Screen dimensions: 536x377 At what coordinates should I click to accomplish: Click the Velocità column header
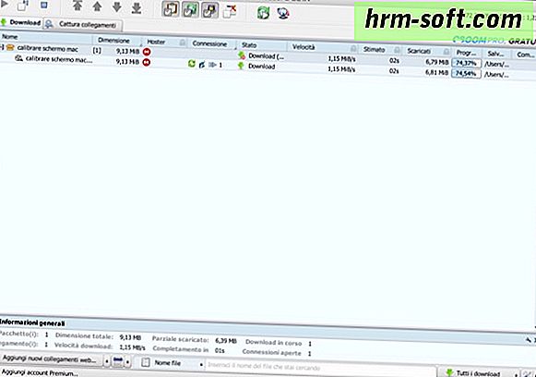click(323, 47)
